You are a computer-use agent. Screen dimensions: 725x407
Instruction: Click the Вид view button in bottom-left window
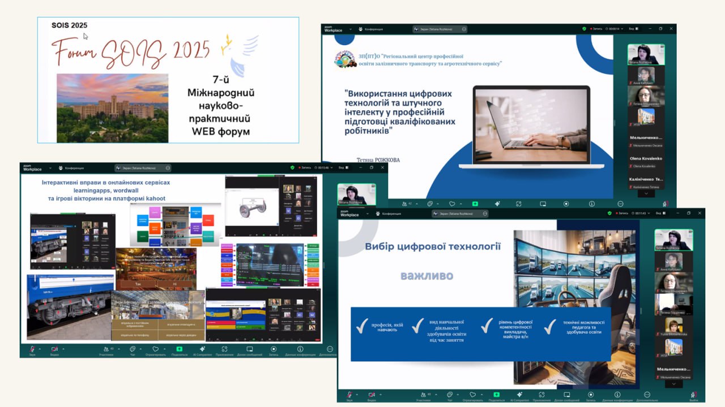click(x=344, y=167)
